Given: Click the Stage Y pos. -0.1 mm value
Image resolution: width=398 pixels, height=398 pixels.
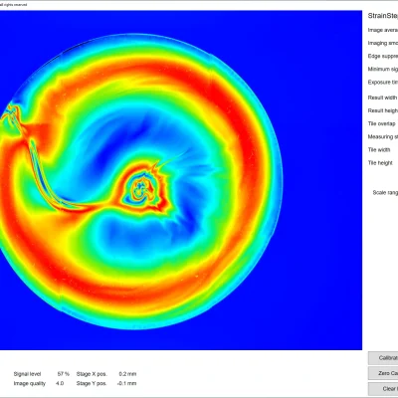Looking at the screenshot, I should point(106,383).
